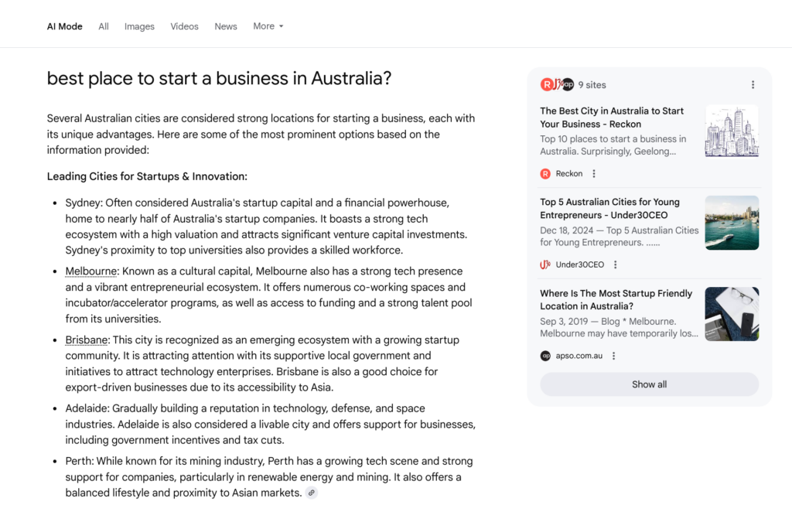The image size is (792, 505).
Task: Click the Show all button
Action: click(x=649, y=384)
